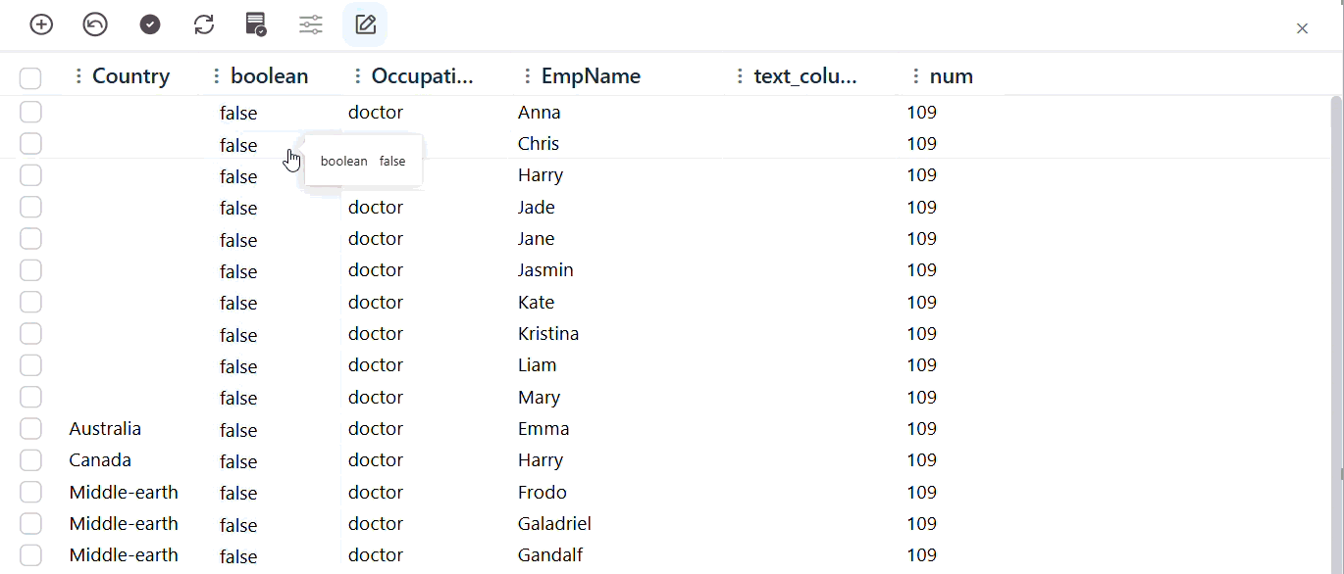
Task: Click the add record plus icon
Action: pos(41,24)
